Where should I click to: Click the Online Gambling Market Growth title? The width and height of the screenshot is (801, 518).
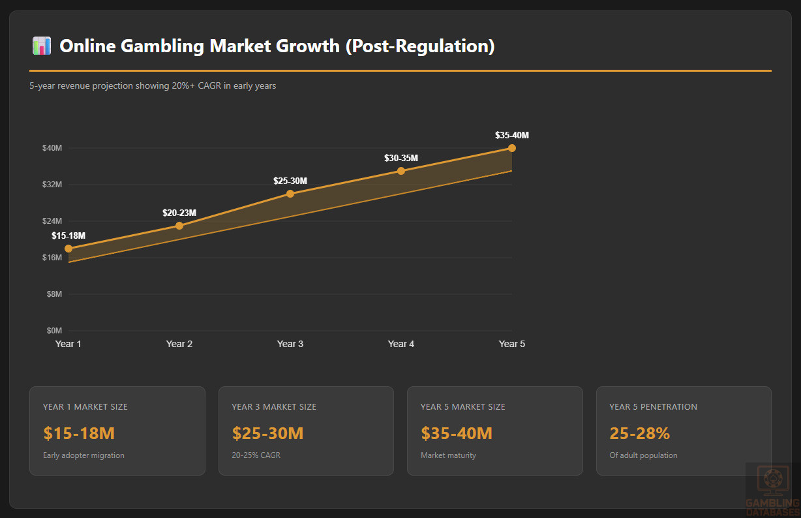[x=277, y=46]
